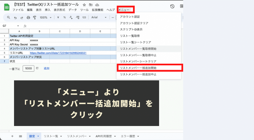Image resolution: width=254 pixels, height=140 pixels.
Task: Open the 編集 menu
Action: (30, 10)
